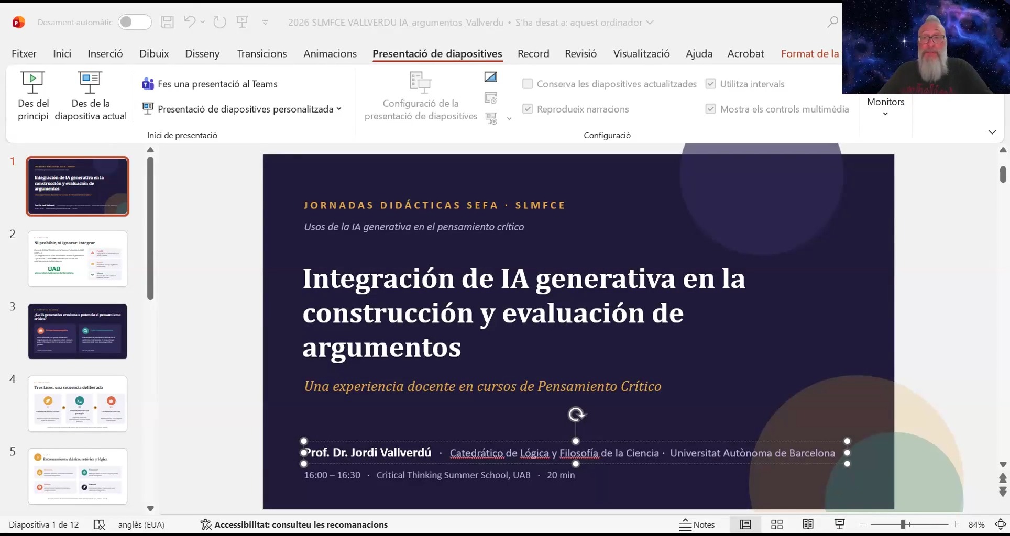Go to previous slide double-arrow button

pyautogui.click(x=1003, y=478)
